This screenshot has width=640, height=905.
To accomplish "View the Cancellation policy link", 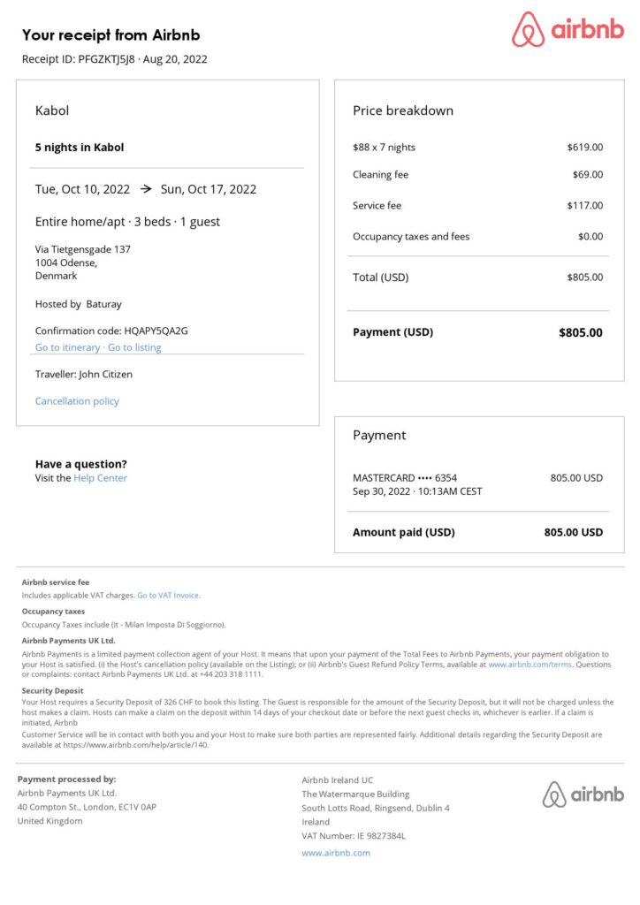I will (x=77, y=401).
